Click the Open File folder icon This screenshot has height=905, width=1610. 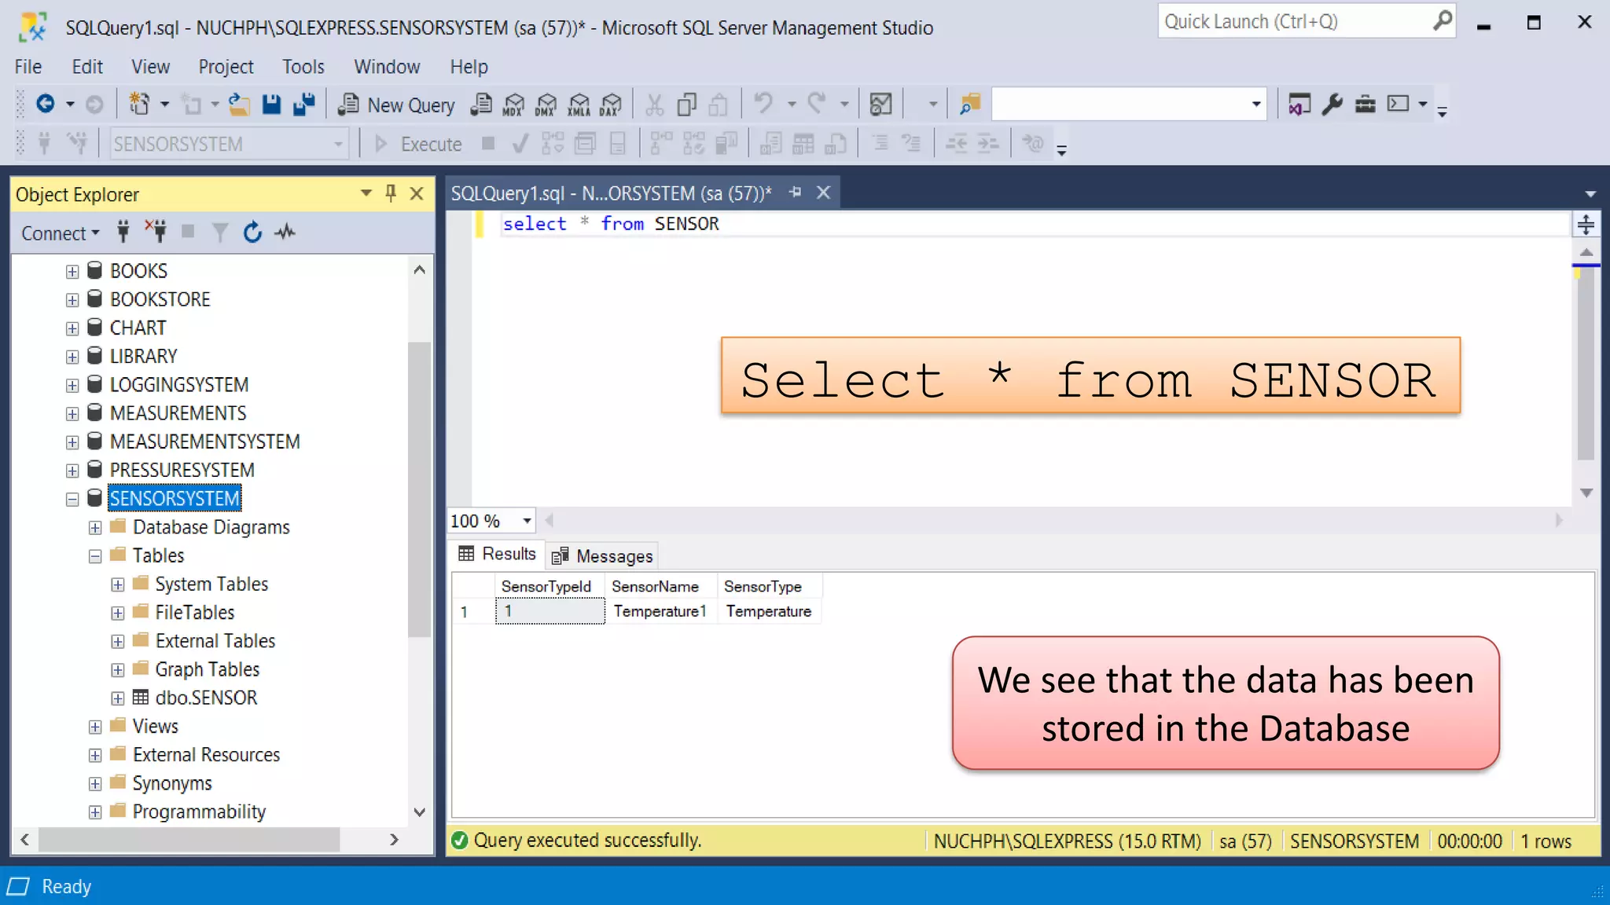[x=239, y=104]
